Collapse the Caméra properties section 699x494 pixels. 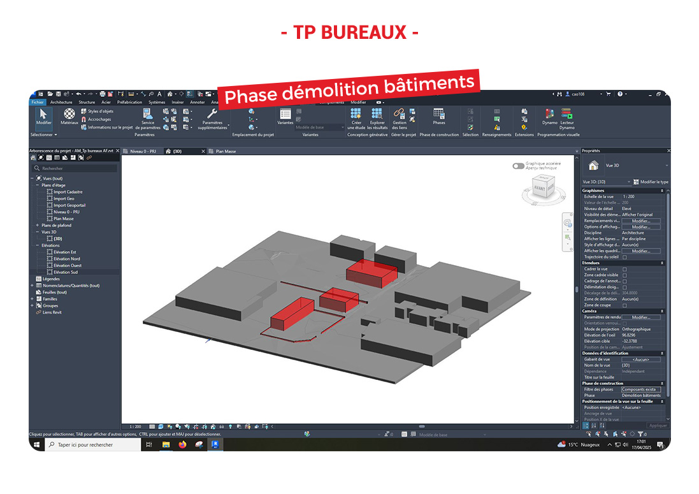coord(662,311)
